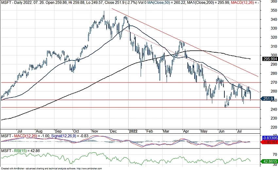The height and width of the screenshot is (170, 278).
Task: Click the 330 price axis label
Action: click(274, 28)
